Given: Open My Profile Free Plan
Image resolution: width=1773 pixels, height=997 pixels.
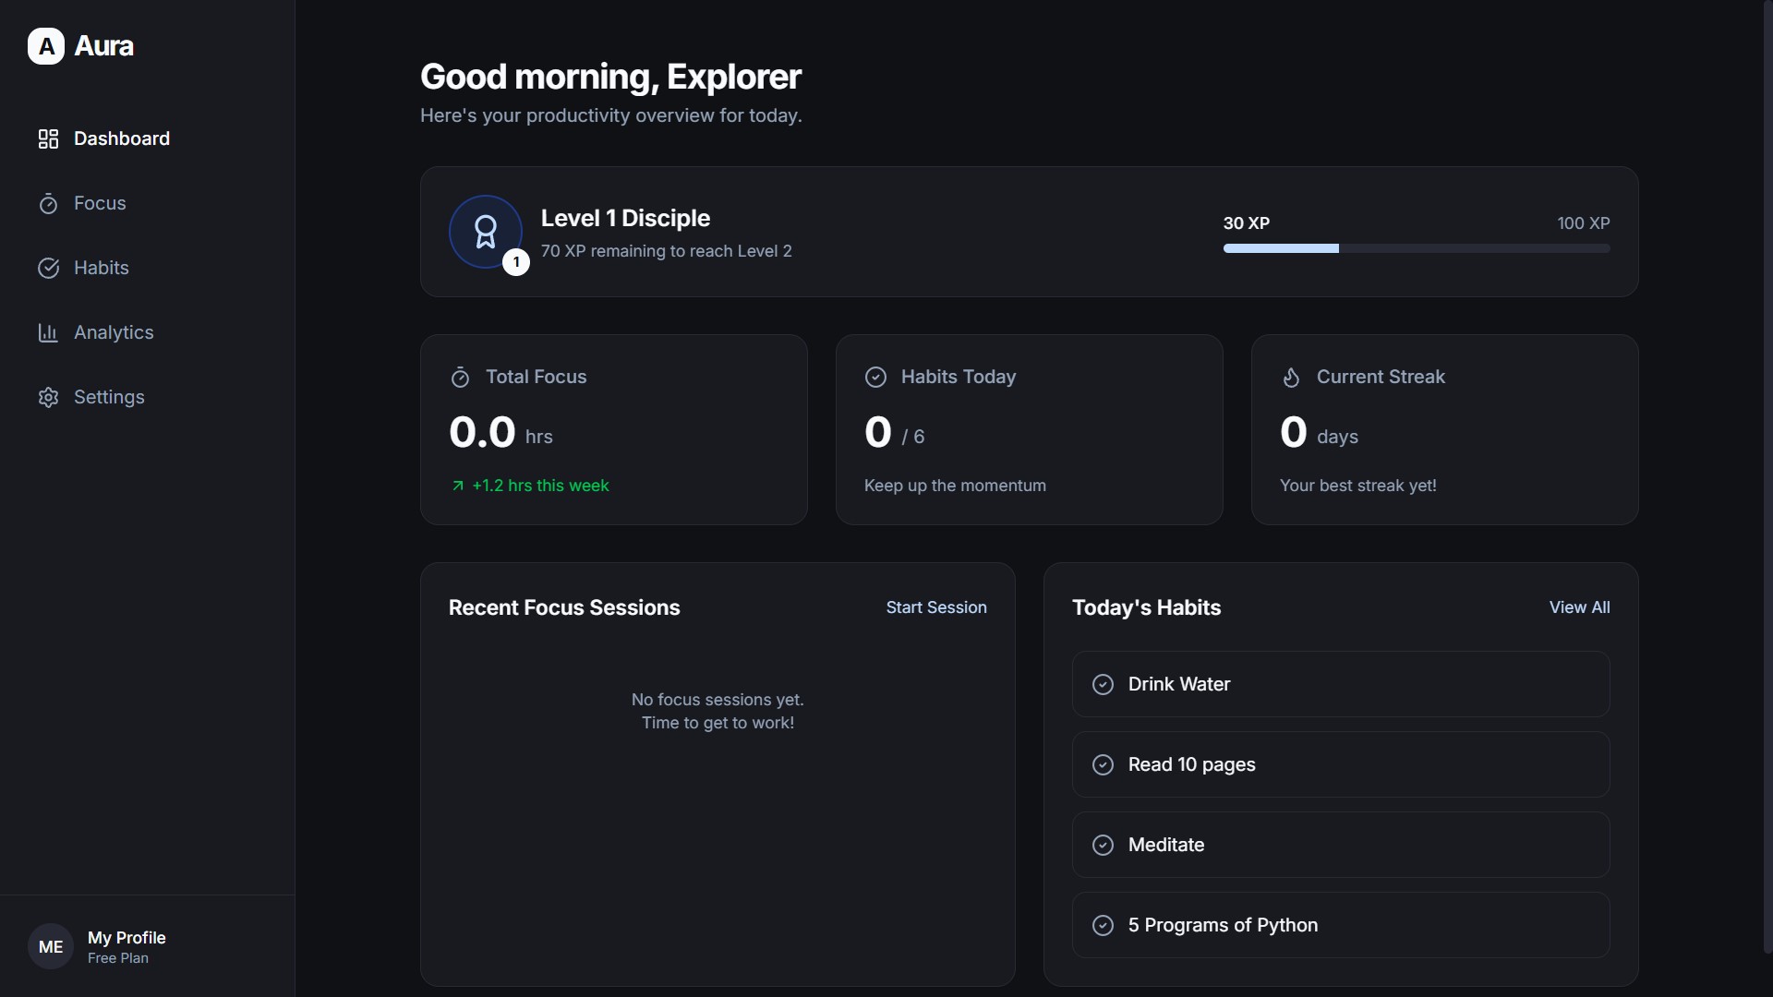Looking at the screenshot, I should pos(148,946).
